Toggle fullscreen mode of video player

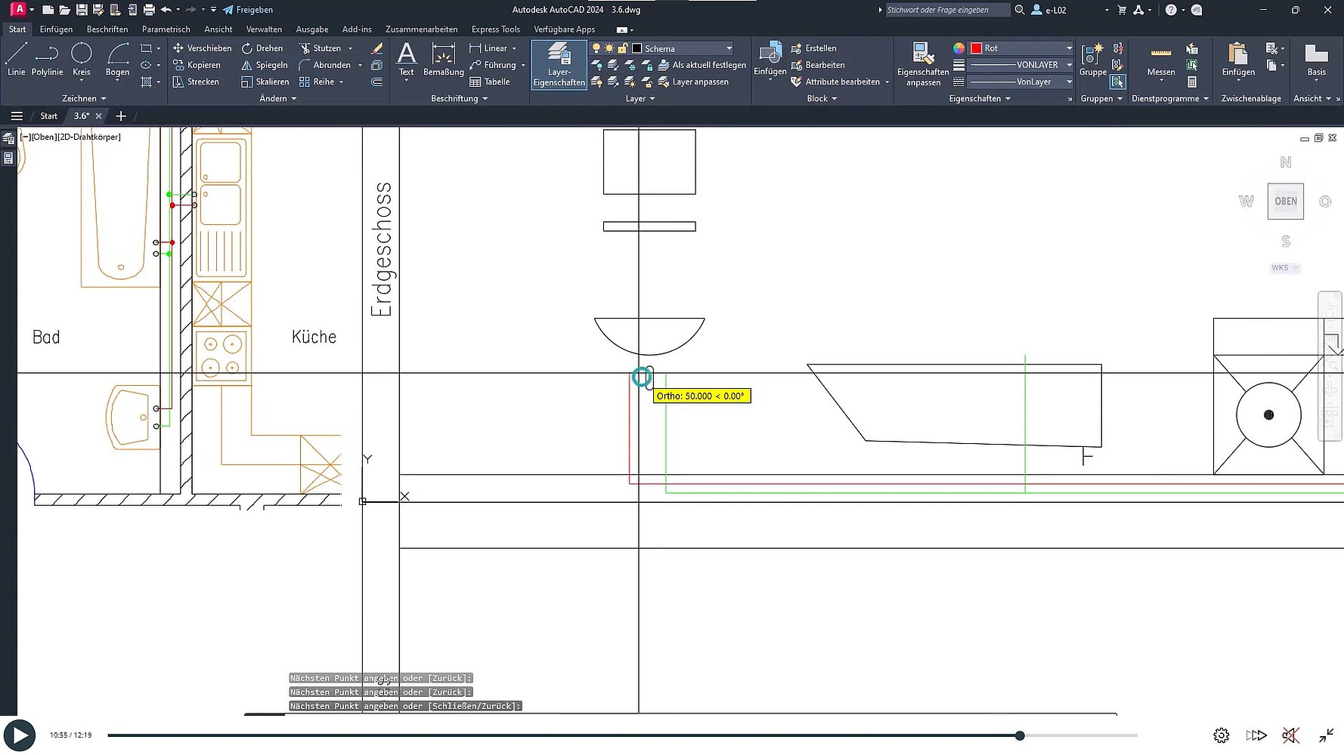coord(1326,735)
